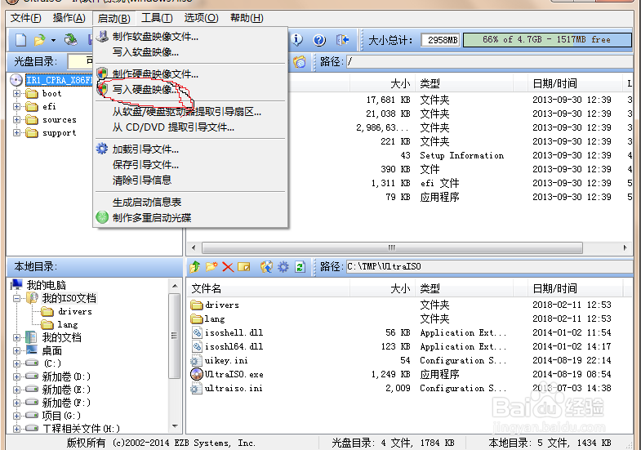Click the local tree scrollbar down arrow

(175, 426)
